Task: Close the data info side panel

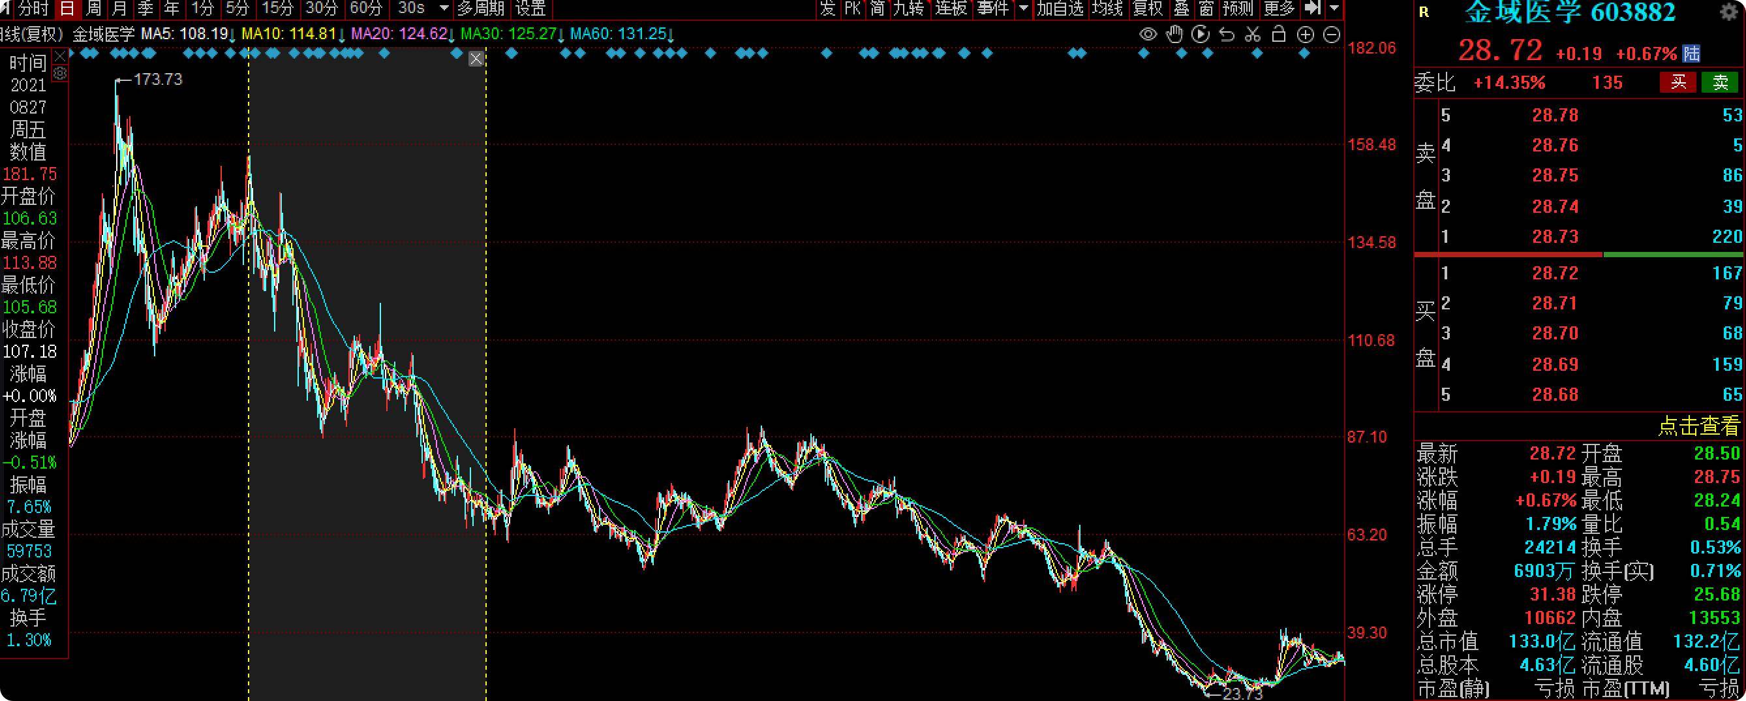Action: click(60, 55)
